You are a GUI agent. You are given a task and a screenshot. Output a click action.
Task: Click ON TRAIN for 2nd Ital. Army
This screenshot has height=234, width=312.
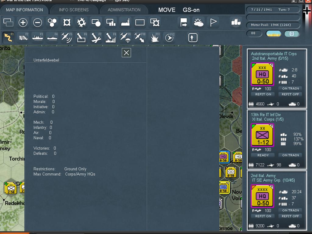[x=290, y=210]
